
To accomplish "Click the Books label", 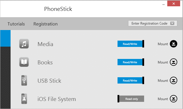I will point(45,62).
